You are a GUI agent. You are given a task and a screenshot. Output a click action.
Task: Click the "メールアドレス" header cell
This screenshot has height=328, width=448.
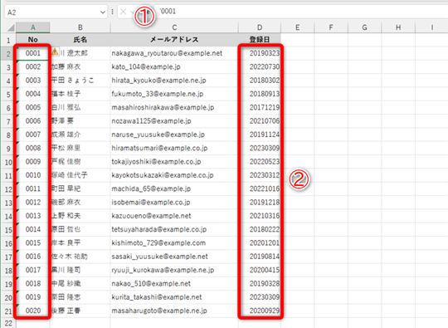point(174,40)
